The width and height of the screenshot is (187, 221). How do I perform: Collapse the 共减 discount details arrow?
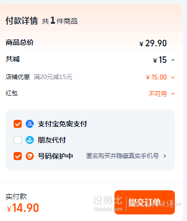(173, 60)
